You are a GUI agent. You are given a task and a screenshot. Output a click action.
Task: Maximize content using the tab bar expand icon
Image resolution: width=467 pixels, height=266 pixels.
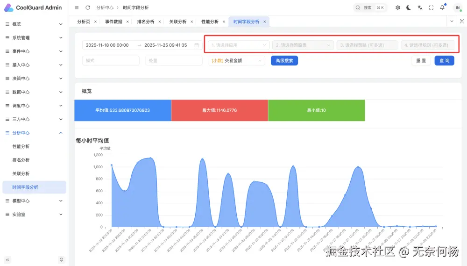[462, 22]
